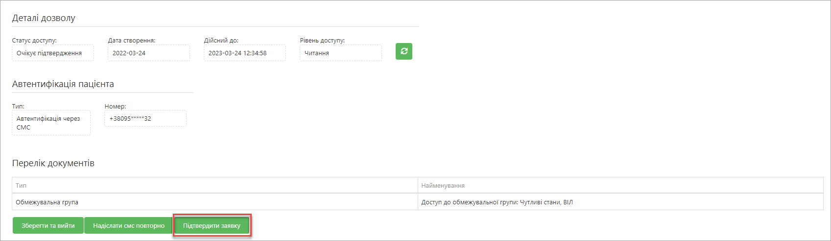
Task: Click the Дійсний до date field
Action: point(245,53)
